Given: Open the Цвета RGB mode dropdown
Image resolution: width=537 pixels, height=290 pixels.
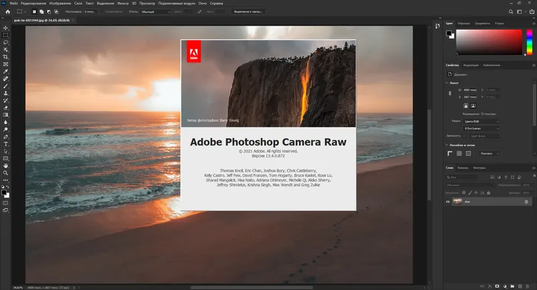Looking at the screenshot, I should click(480, 121).
